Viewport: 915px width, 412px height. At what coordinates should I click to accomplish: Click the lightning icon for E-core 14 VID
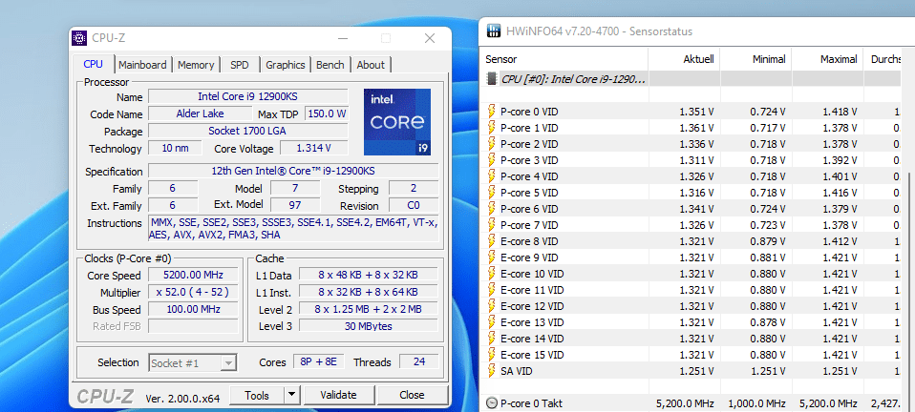pos(491,339)
